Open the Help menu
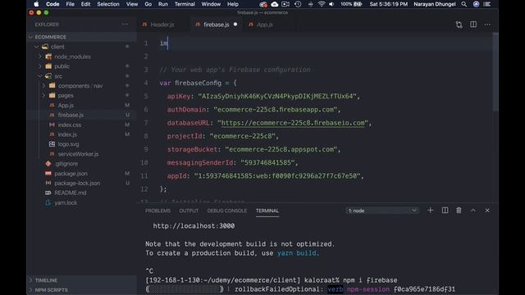 233,4
